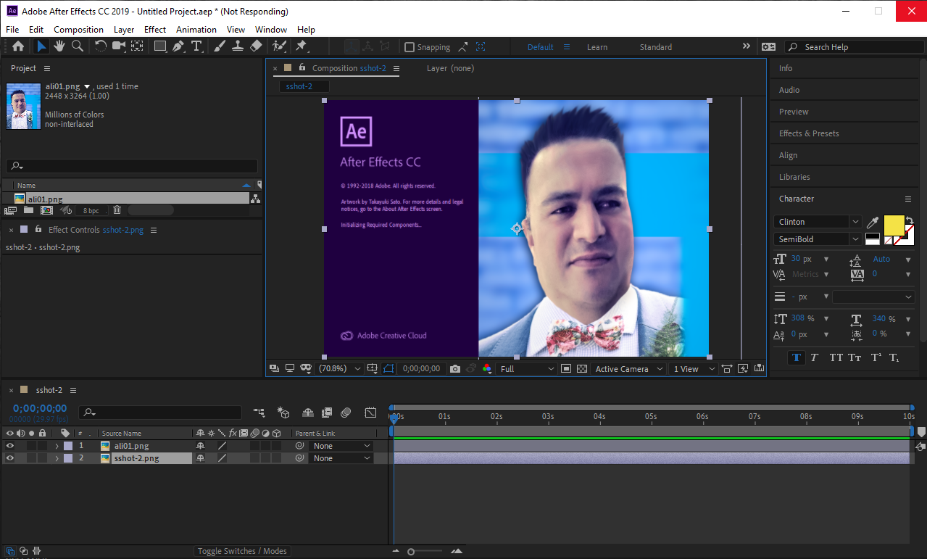This screenshot has height=559, width=927.
Task: Click the yellow fill color swatch
Action: (x=894, y=225)
